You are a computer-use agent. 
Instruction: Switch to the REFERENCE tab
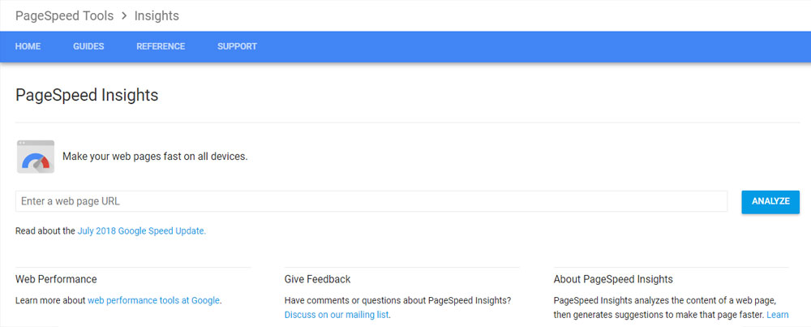(161, 46)
